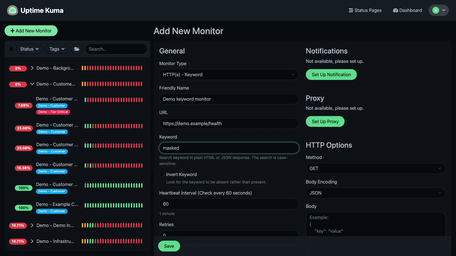The width and height of the screenshot is (456, 256).
Task: Enable the Invert Keyword checkbox
Action: (162, 174)
